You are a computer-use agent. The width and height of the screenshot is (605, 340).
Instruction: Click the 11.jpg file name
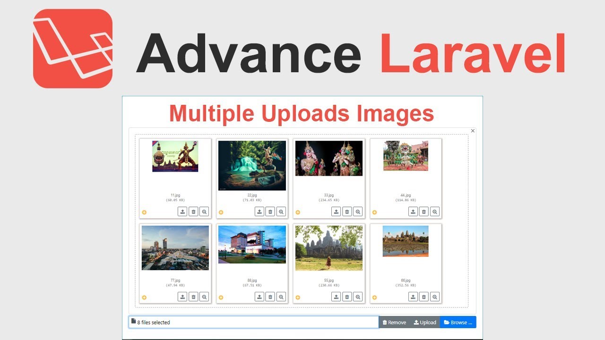pyautogui.click(x=175, y=195)
